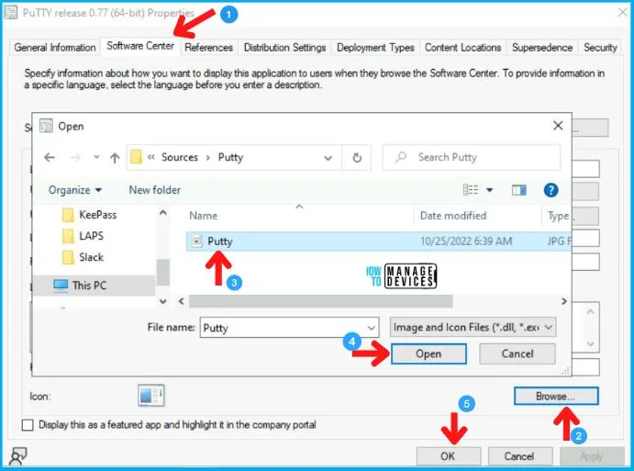Click the Putty breadcrumb in address bar
The image size is (634, 471).
click(x=230, y=157)
